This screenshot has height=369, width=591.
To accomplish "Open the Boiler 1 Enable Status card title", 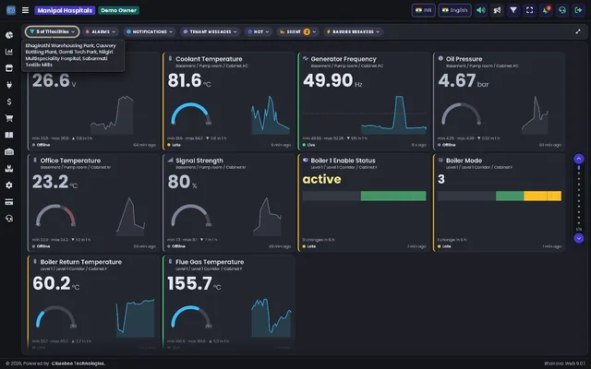I will tap(343, 161).
